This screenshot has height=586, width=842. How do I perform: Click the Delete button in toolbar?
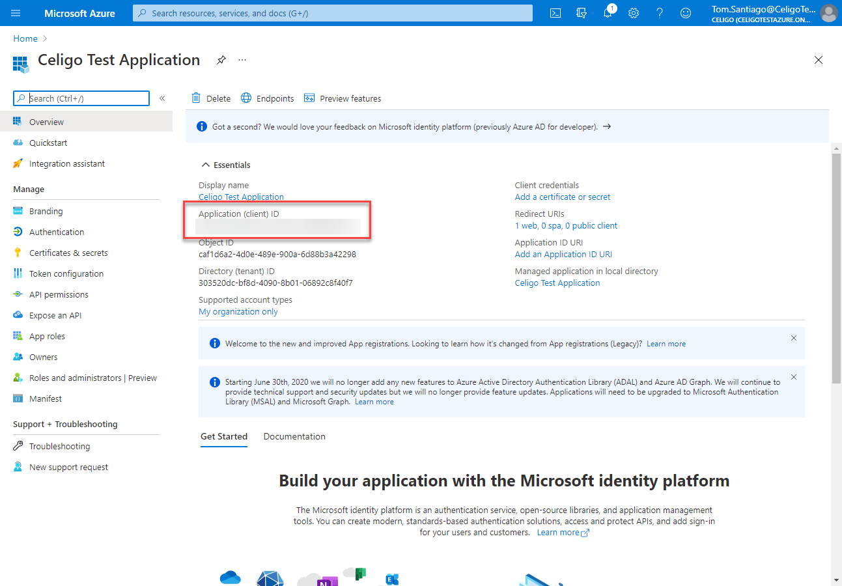click(x=211, y=98)
